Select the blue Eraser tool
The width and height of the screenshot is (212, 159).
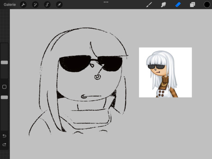tap(178, 5)
